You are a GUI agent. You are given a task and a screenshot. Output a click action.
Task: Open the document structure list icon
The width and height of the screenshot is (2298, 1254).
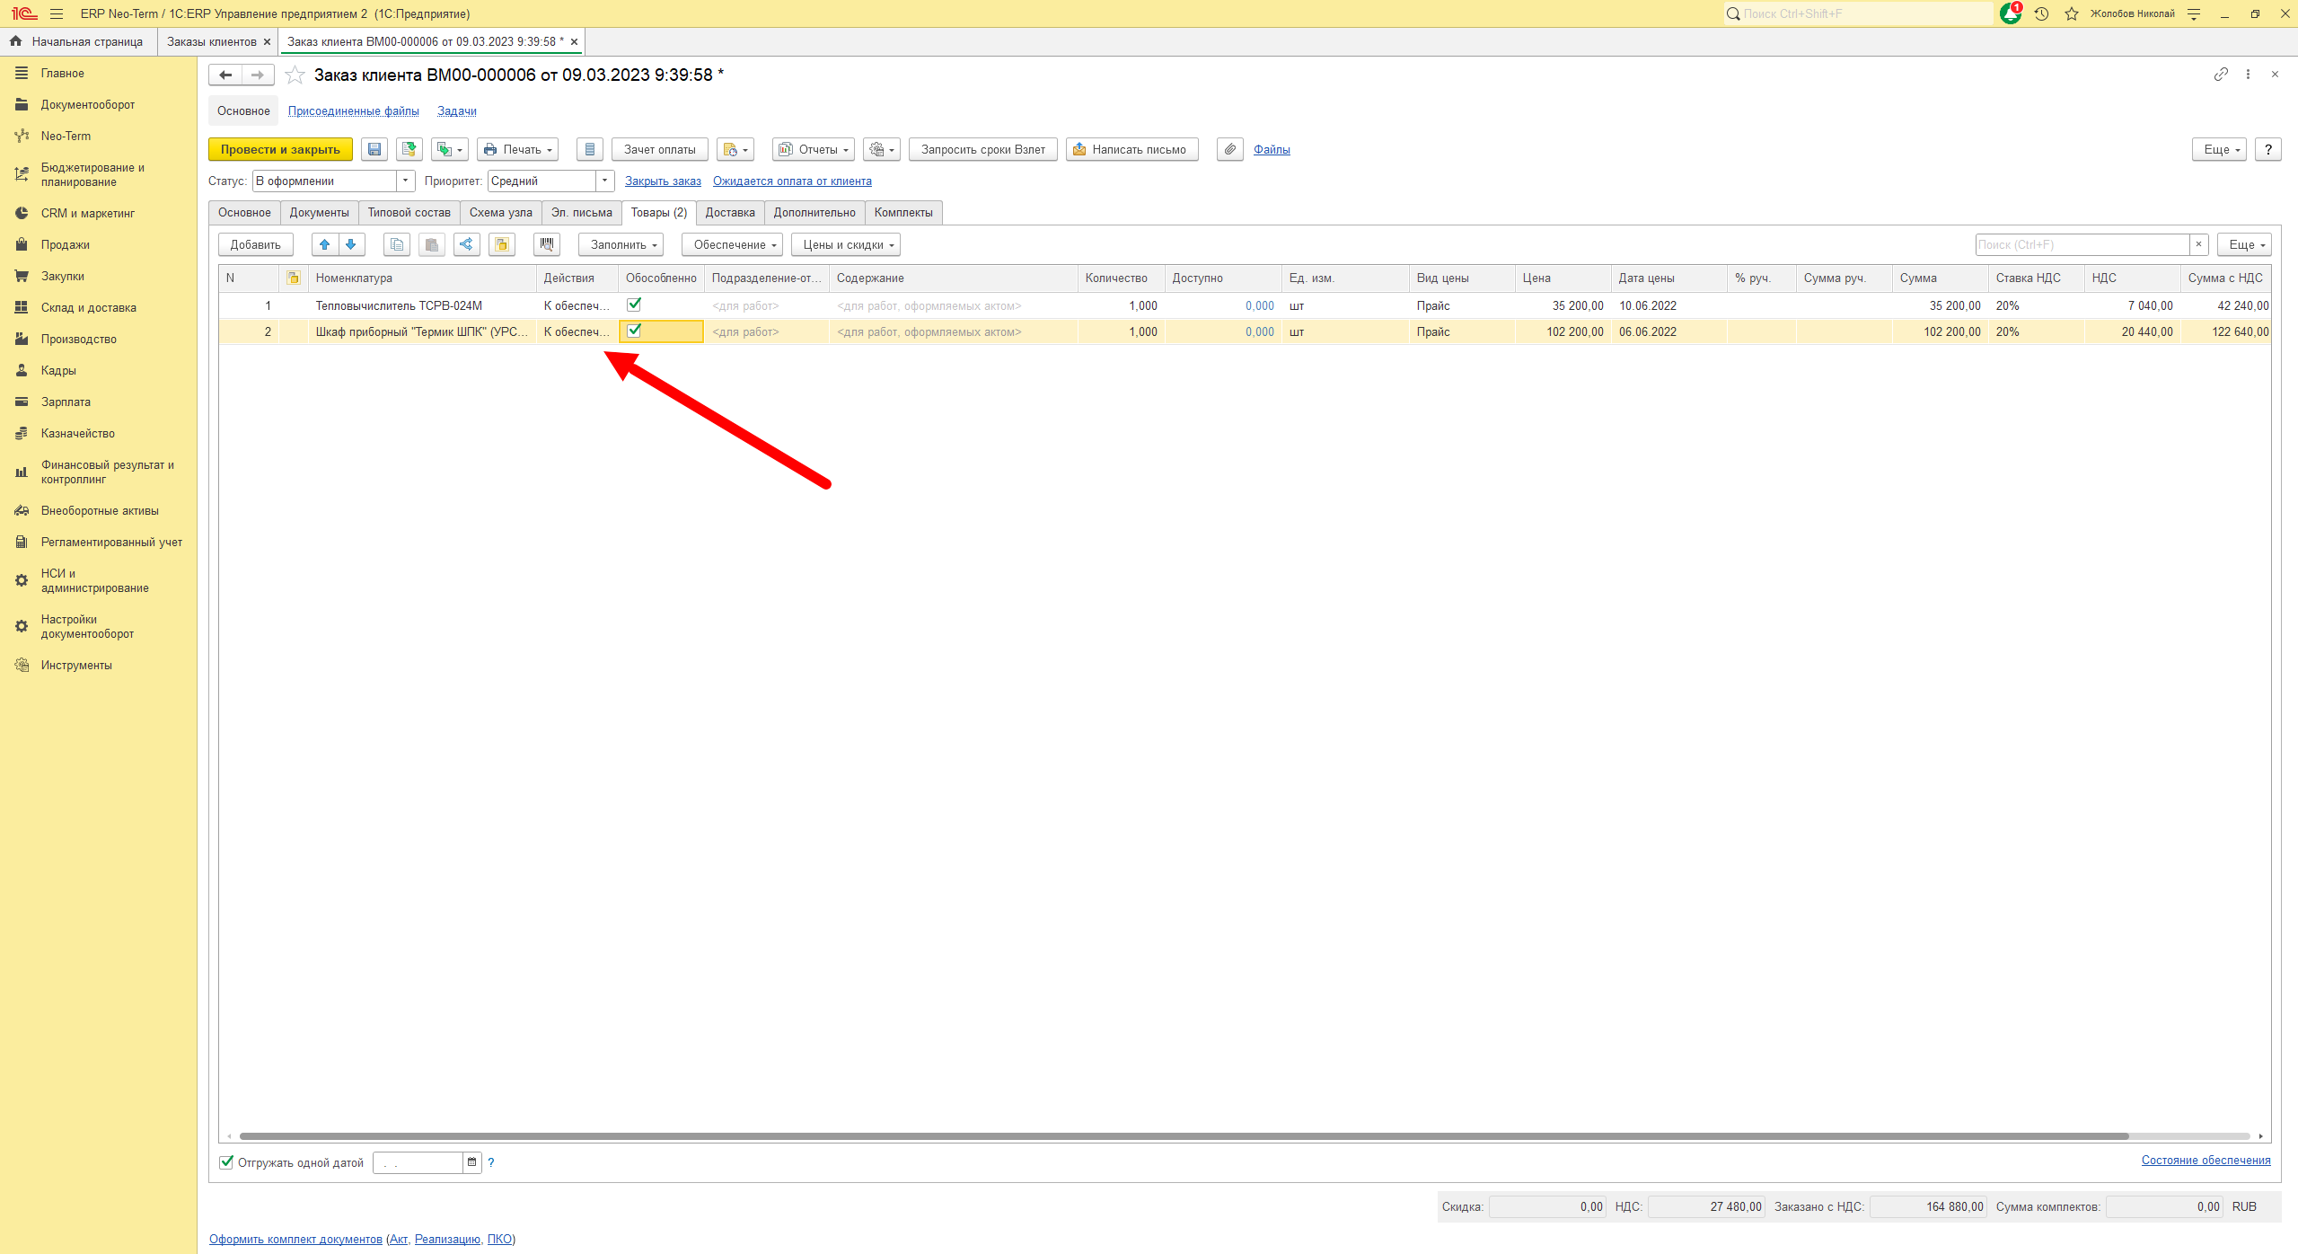pos(589,149)
